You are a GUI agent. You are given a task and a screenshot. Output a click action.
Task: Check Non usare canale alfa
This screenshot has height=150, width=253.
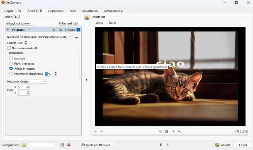[9, 48]
